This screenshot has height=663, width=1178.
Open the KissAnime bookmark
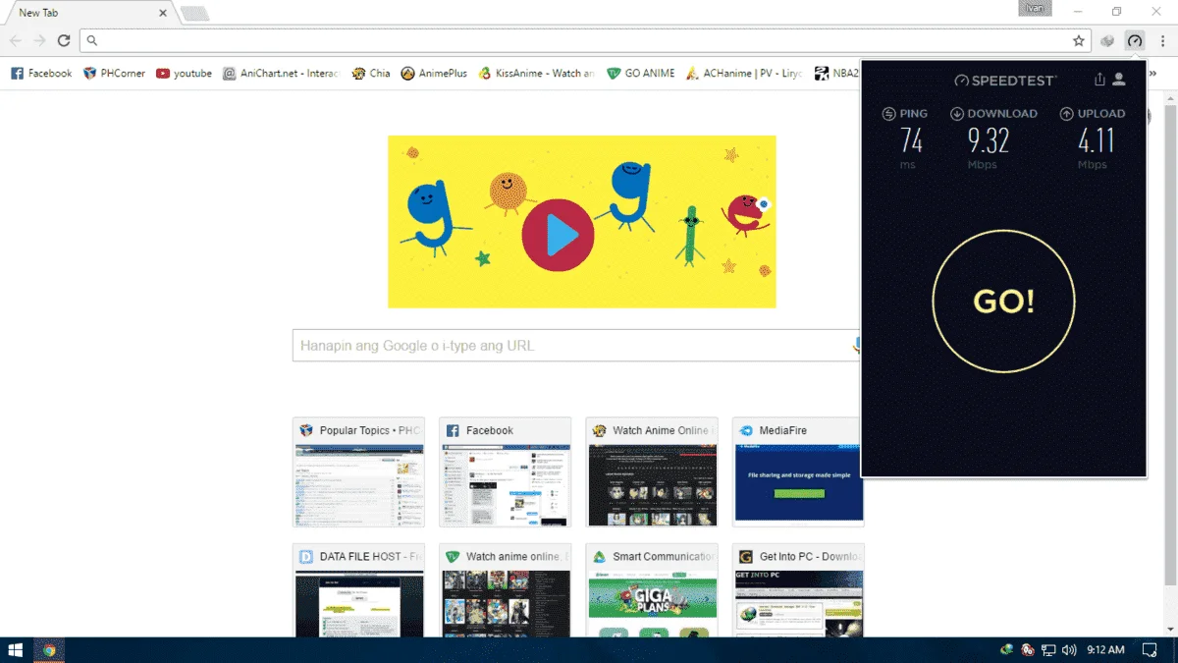point(536,73)
